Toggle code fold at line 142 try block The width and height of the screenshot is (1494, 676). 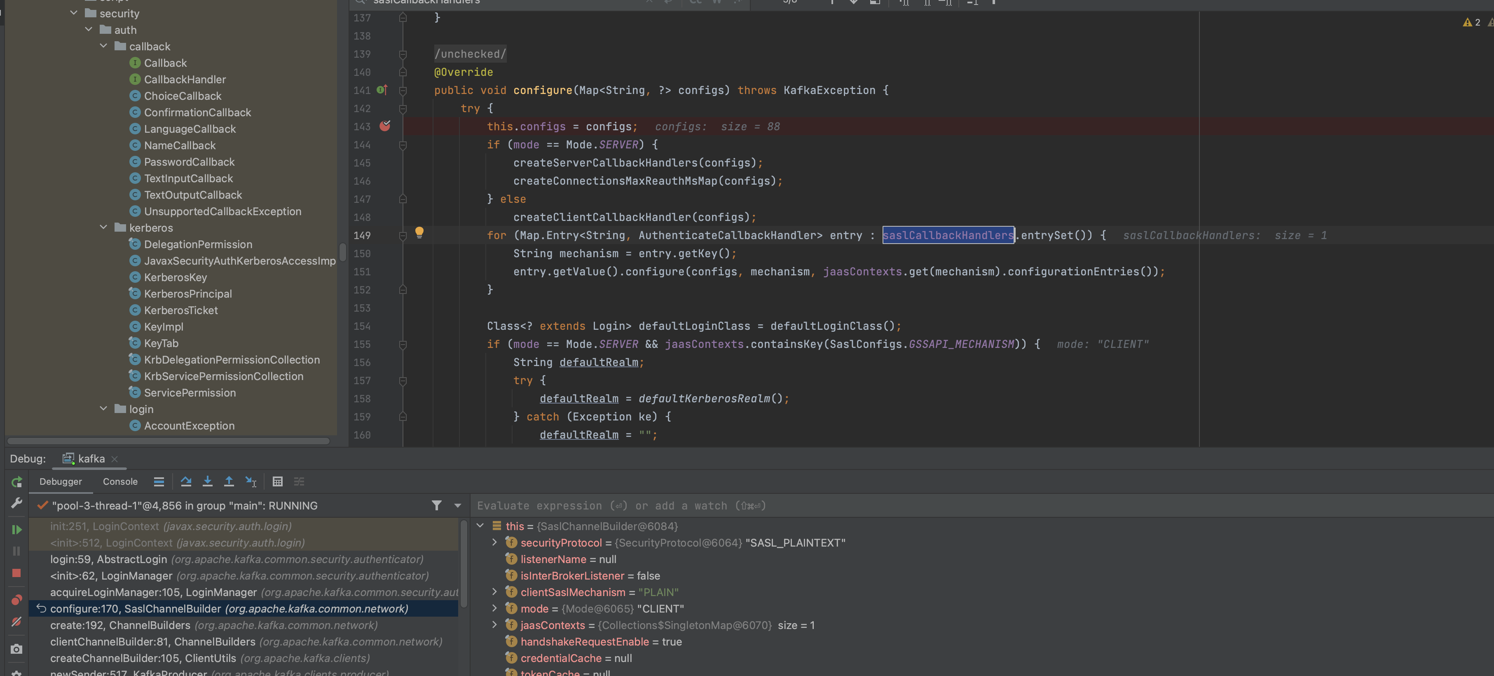click(x=403, y=108)
